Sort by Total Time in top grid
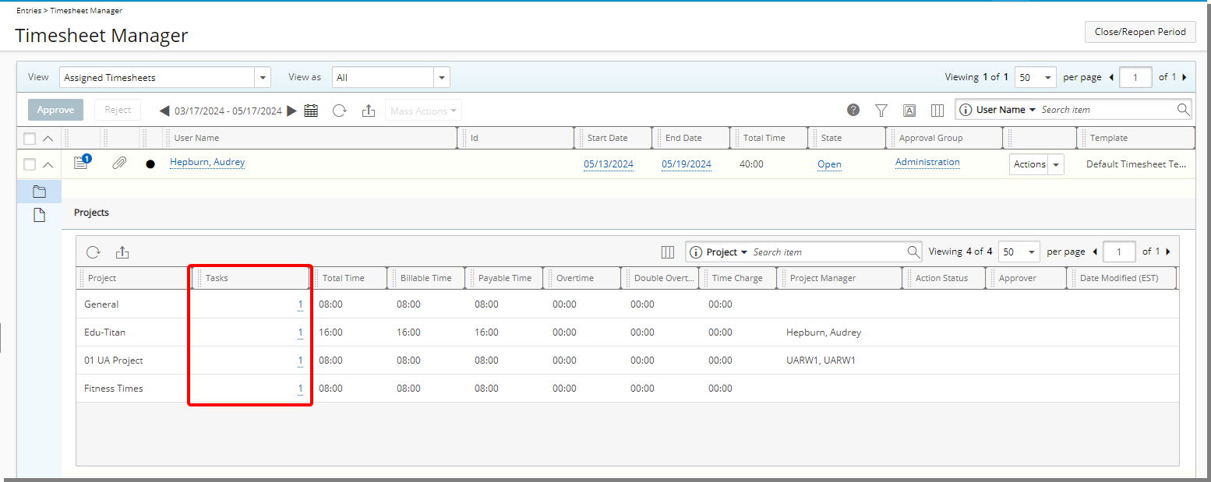Viewport: 1211px width, 482px height. (764, 138)
